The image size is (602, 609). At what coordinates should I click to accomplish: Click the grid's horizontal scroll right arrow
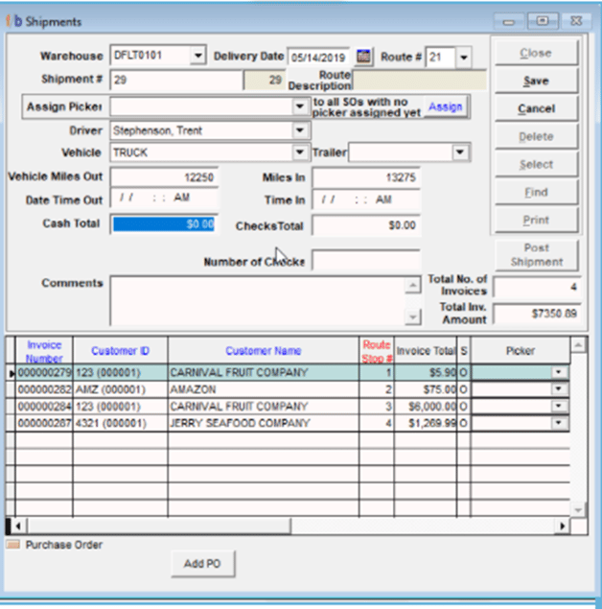[x=562, y=527]
